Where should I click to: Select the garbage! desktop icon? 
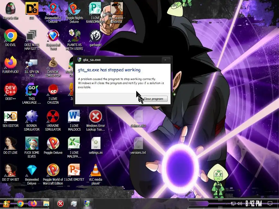95,36
